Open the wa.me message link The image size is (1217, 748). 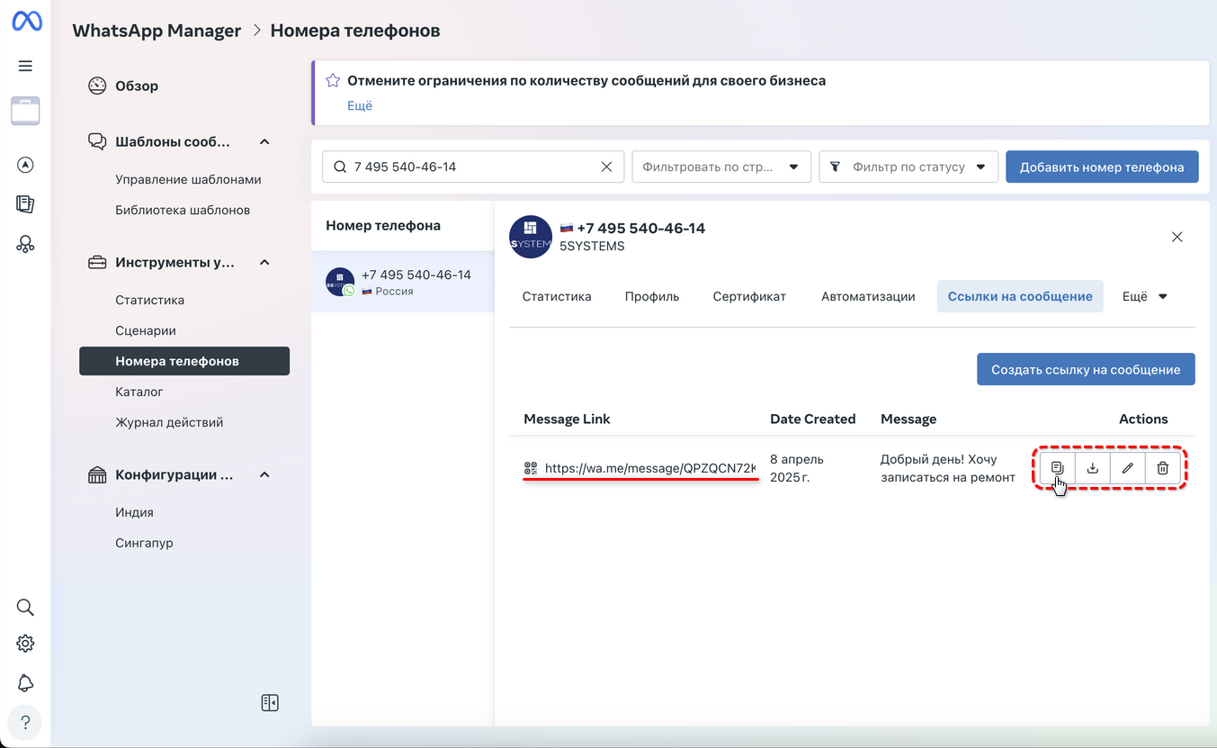tap(649, 468)
